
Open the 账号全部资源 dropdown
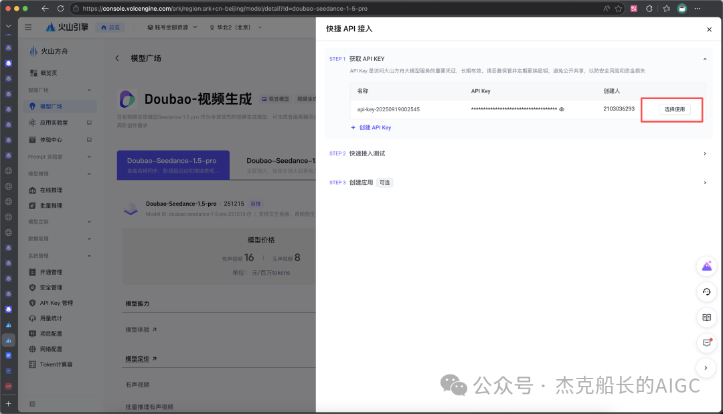click(x=172, y=27)
